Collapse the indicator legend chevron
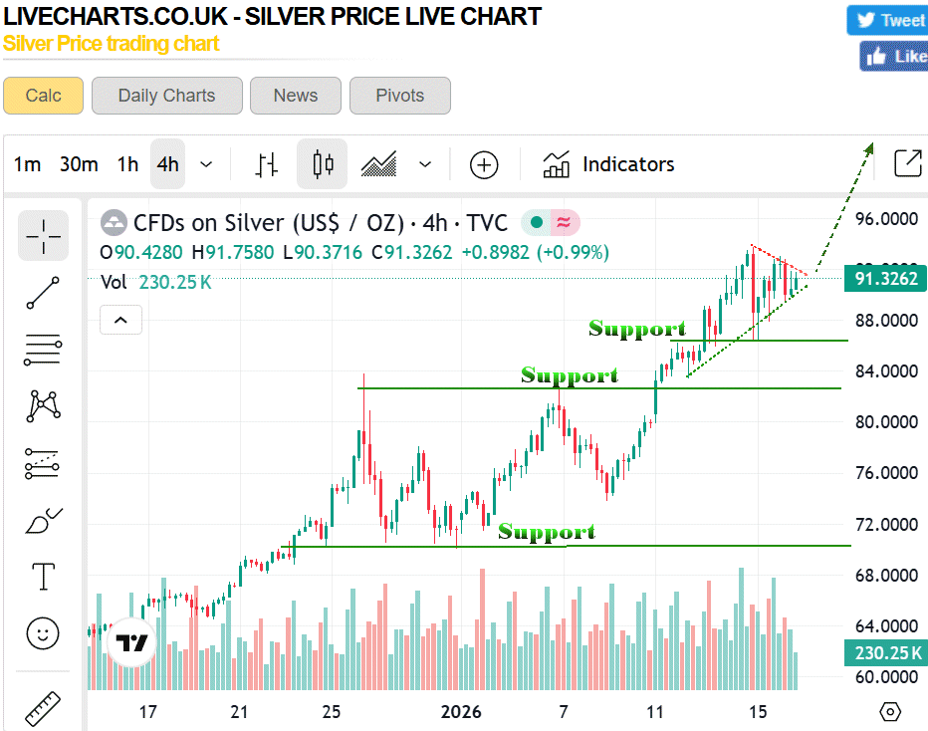 120,320
